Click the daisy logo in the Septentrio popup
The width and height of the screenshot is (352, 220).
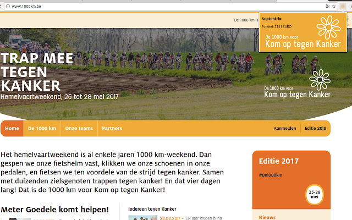click(x=328, y=27)
